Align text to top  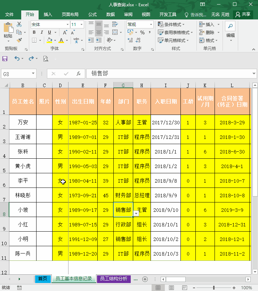[x=91, y=24]
